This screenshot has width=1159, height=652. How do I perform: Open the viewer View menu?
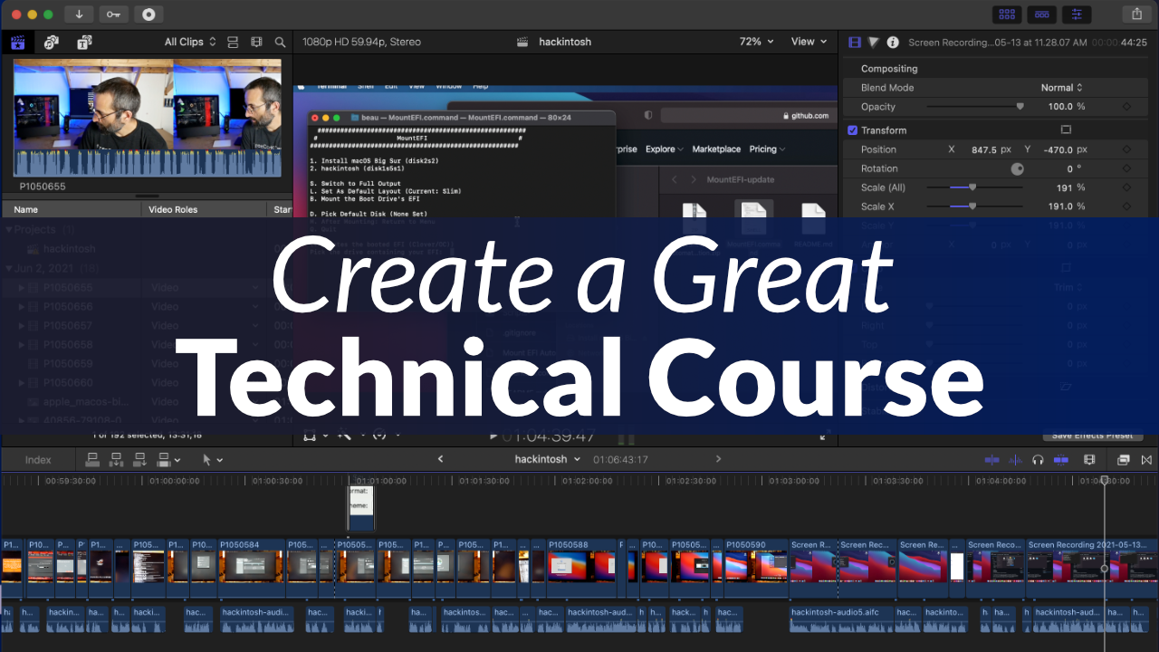[809, 42]
